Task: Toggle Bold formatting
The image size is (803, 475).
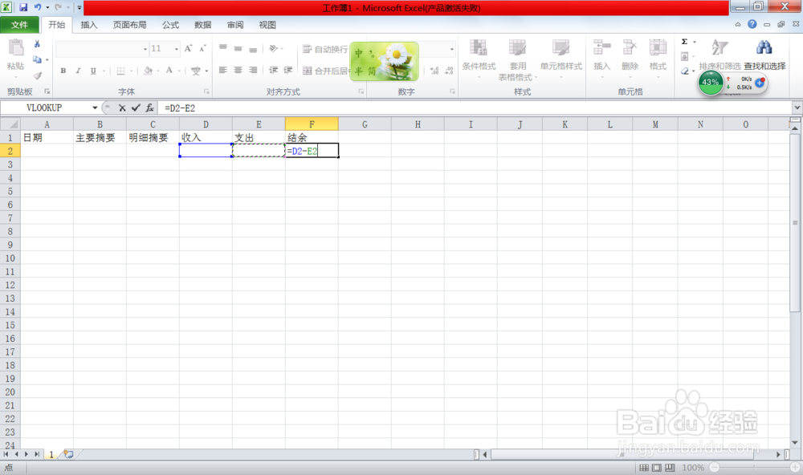Action: tap(63, 71)
